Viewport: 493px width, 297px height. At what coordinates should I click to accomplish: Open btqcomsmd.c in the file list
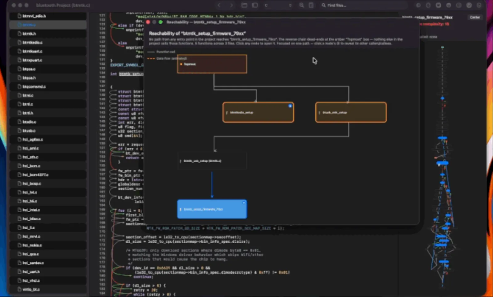coord(48,86)
